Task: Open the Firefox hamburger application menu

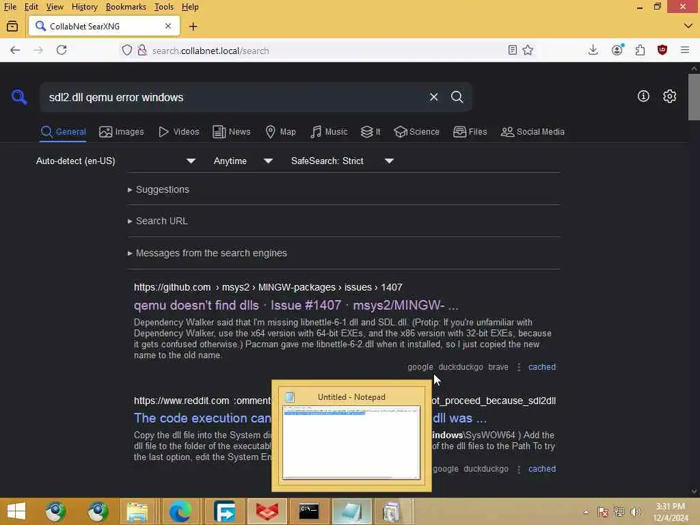Action: point(685,50)
